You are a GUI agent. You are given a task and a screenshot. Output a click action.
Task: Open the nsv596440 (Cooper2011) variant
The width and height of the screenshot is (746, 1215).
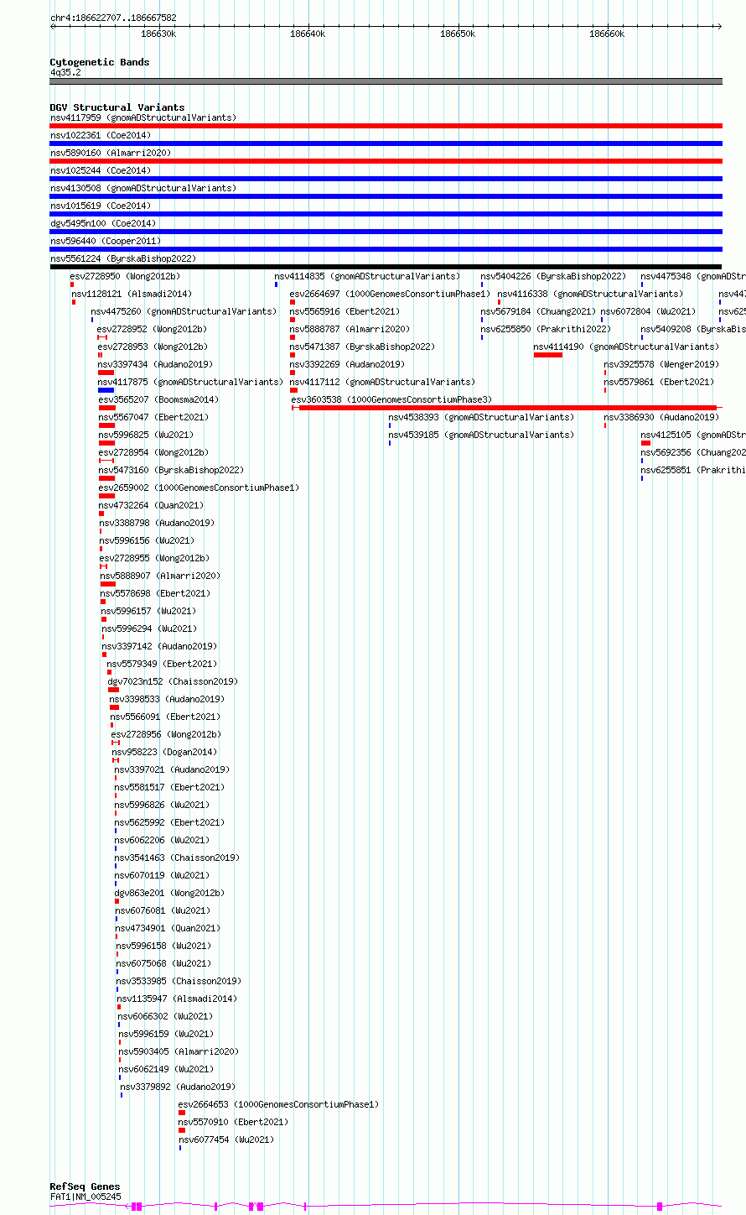point(106,241)
